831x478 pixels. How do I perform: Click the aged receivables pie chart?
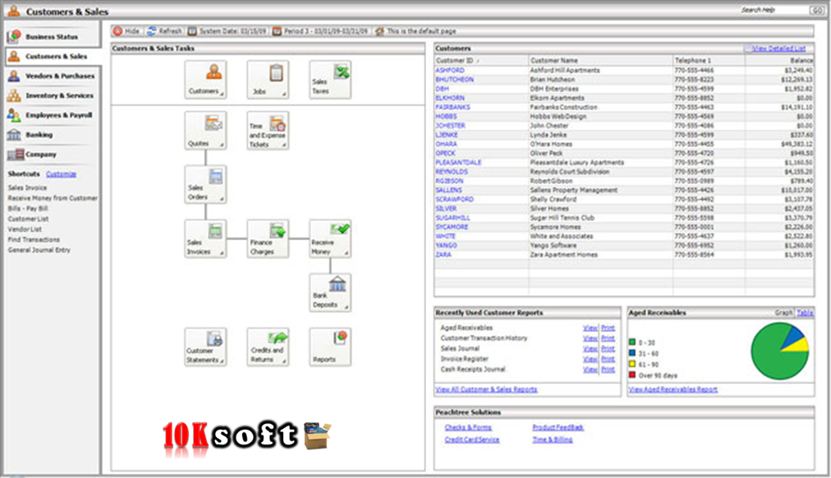tap(779, 351)
